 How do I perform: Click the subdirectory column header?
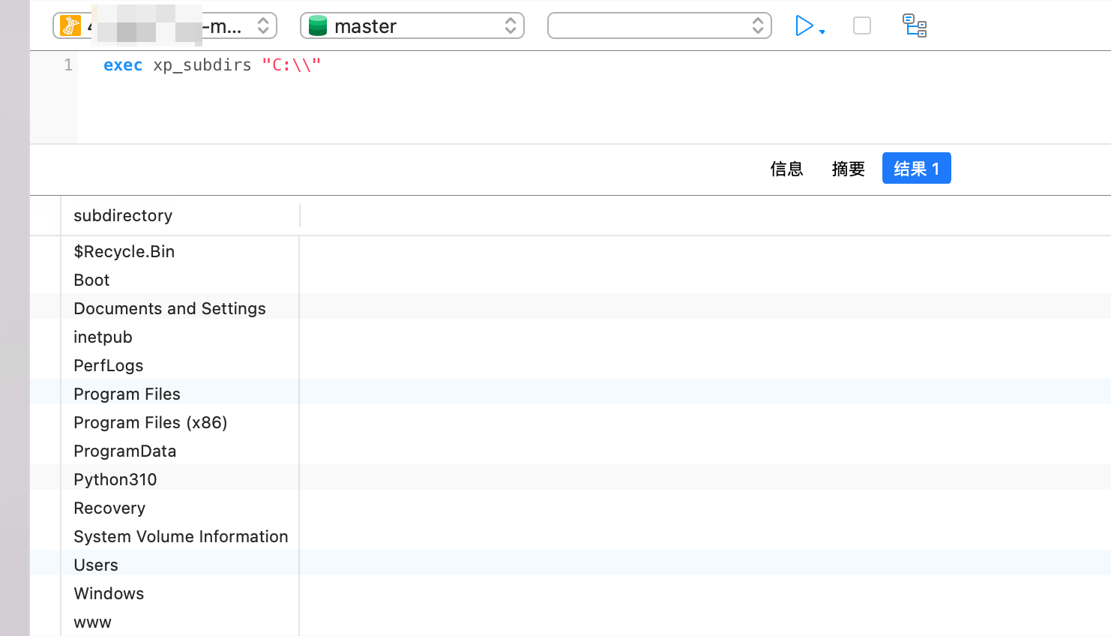[x=123, y=216]
